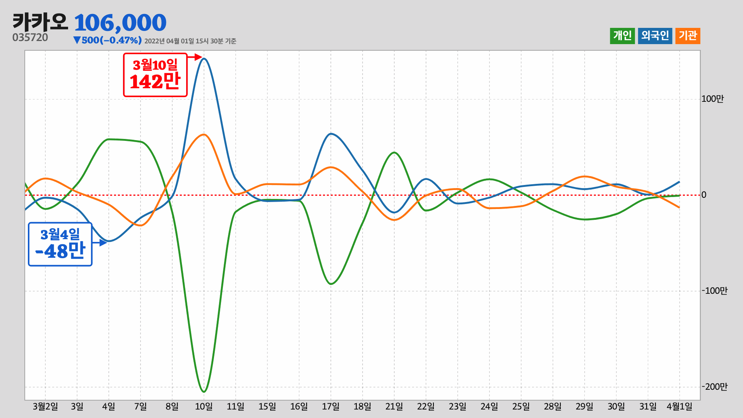Click the blue line peak at 17일
The image size is (743, 418).
(x=331, y=134)
